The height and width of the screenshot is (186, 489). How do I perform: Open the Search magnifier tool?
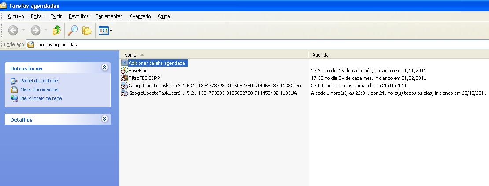[73, 31]
